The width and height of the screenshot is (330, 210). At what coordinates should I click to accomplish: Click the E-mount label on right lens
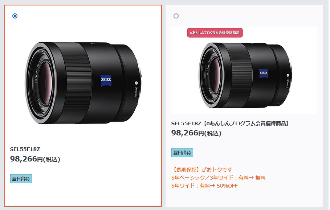click(x=287, y=84)
